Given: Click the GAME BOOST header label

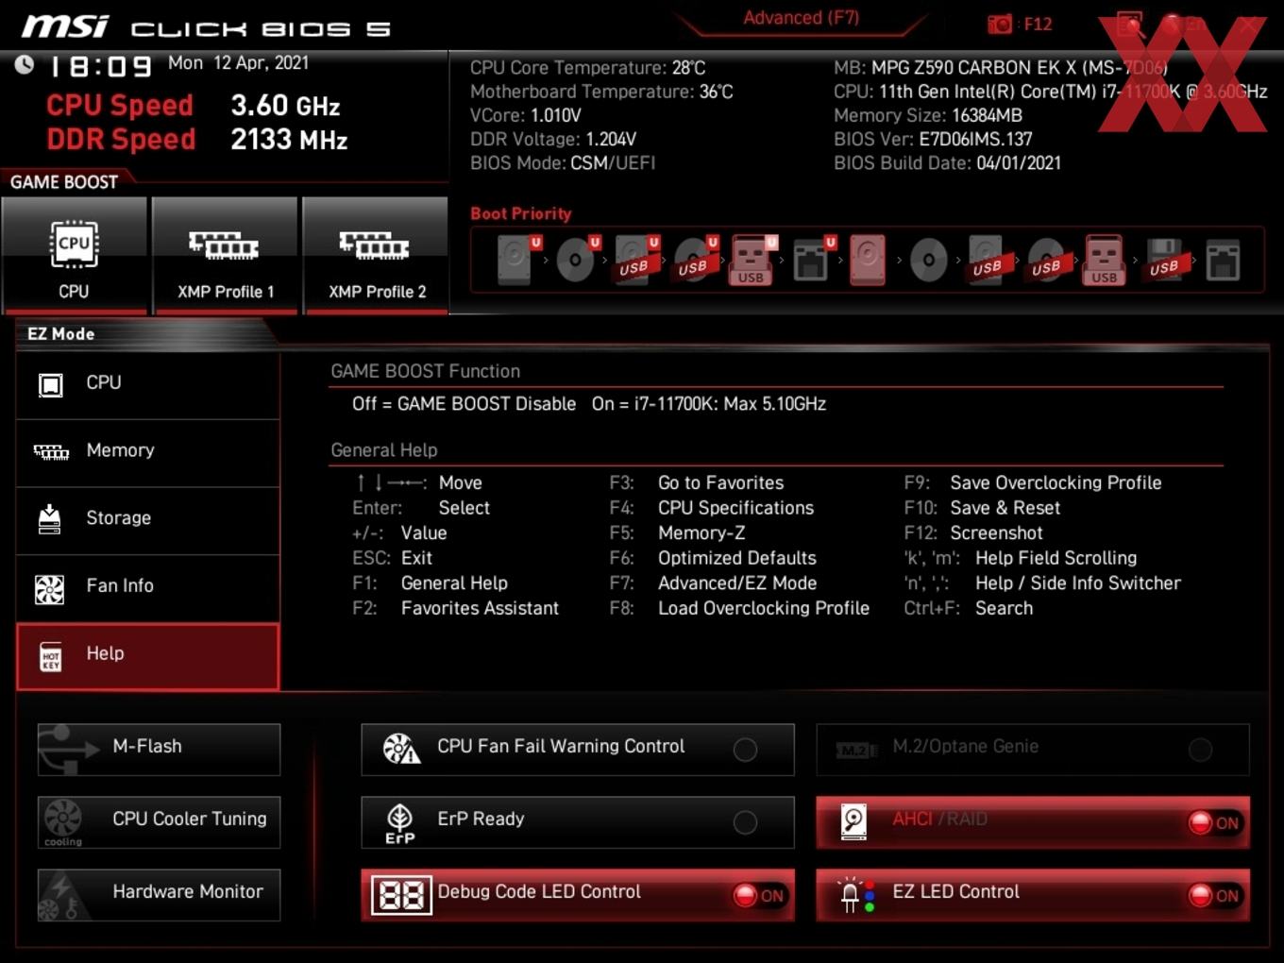Looking at the screenshot, I should click(x=64, y=182).
